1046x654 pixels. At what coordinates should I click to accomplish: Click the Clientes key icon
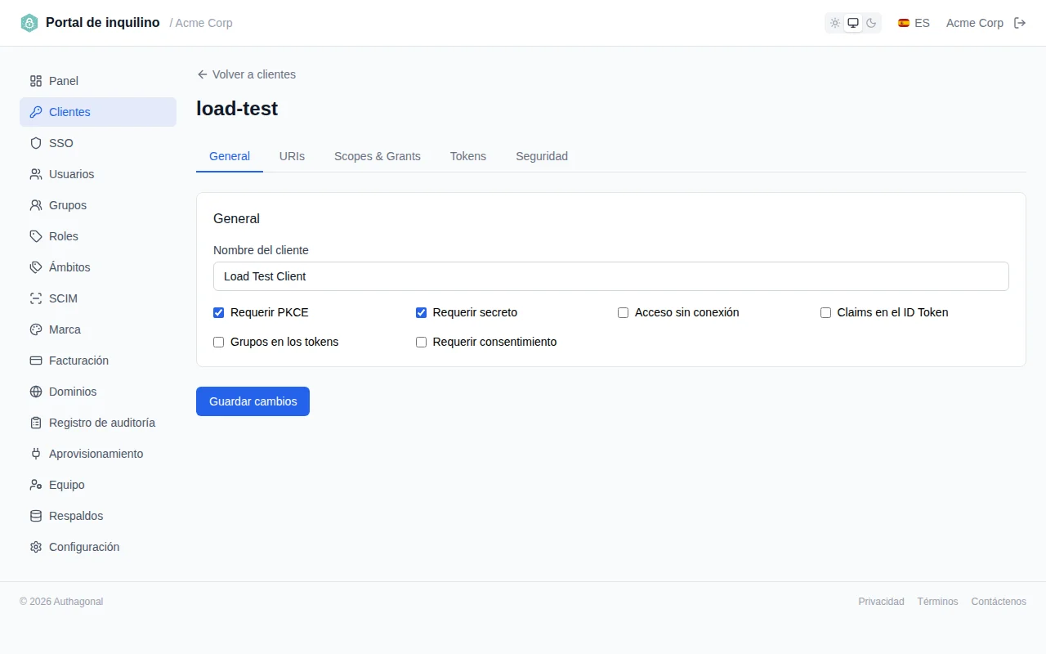click(36, 112)
